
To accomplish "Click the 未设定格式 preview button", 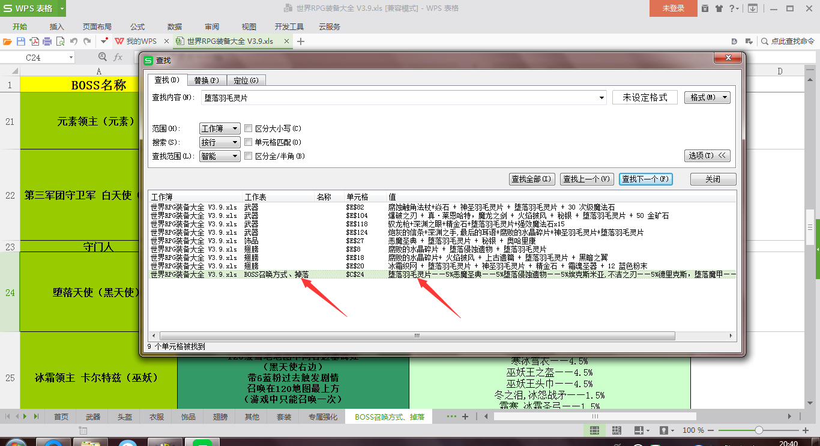I will click(x=645, y=97).
